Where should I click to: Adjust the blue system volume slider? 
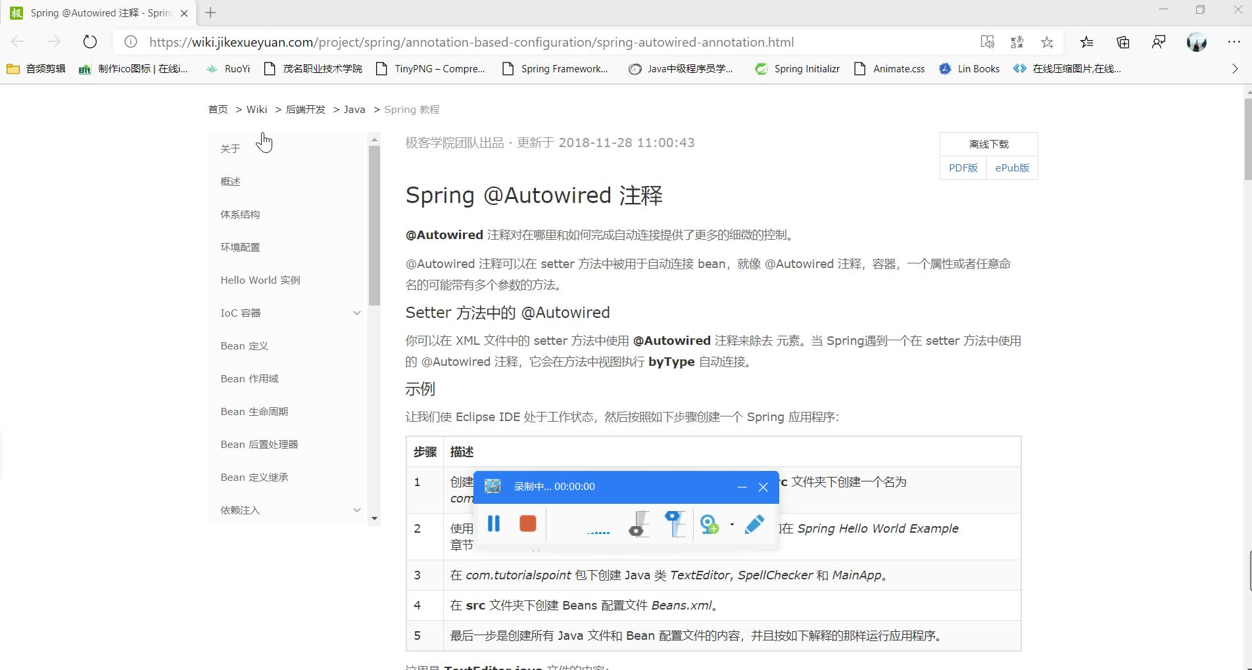675,524
